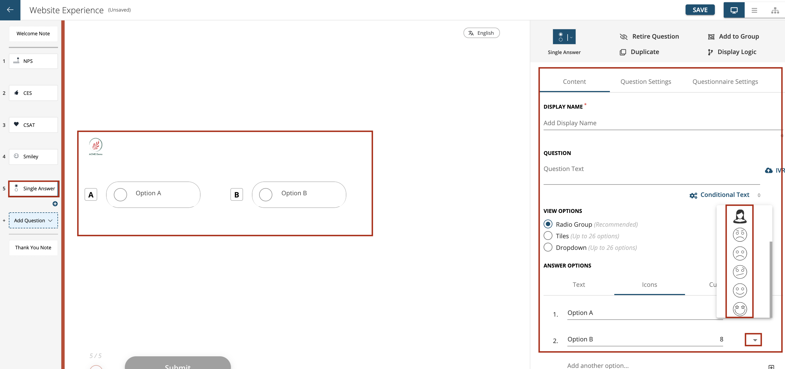Select Option A radio in preview
This screenshot has height=369, width=785.
(120, 194)
